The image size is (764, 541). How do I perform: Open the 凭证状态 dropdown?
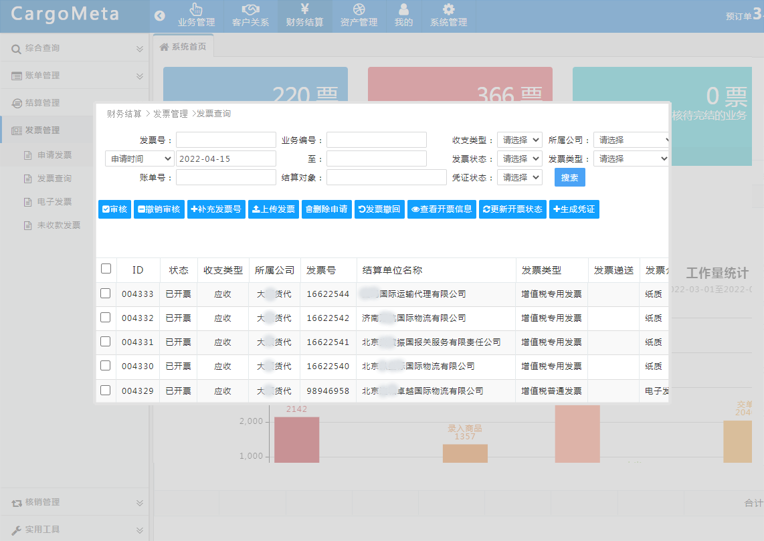click(520, 177)
